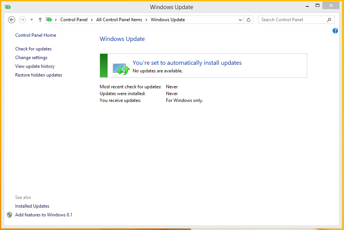Open Installed Updates link
The width and height of the screenshot is (344, 230).
point(32,206)
